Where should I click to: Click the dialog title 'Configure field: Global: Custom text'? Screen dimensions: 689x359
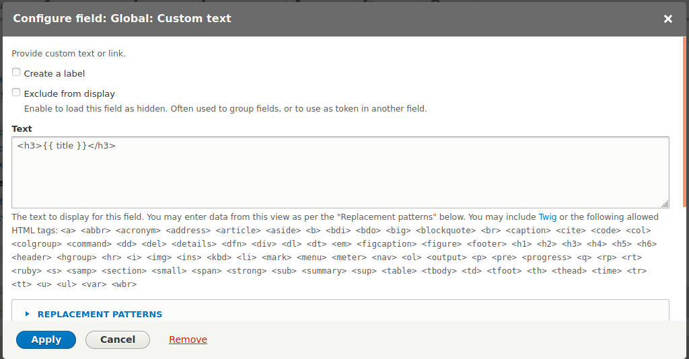click(x=122, y=19)
